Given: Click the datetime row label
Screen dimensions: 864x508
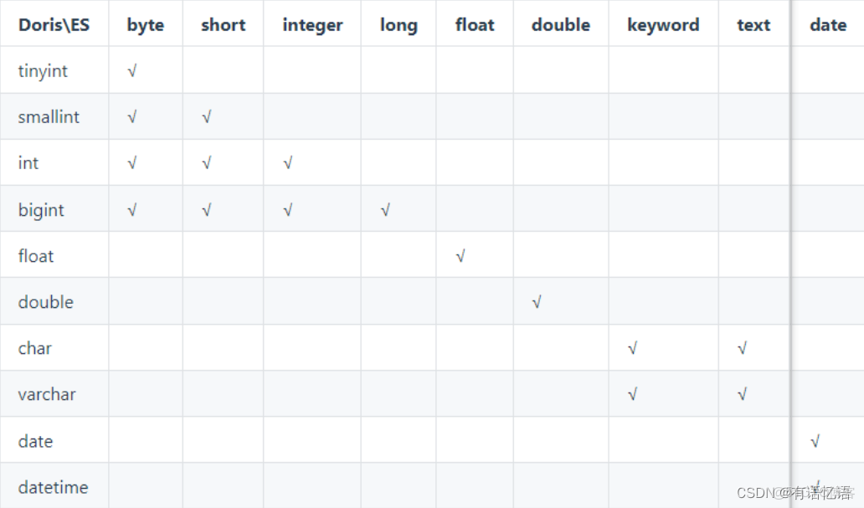Looking at the screenshot, I should tap(53, 487).
